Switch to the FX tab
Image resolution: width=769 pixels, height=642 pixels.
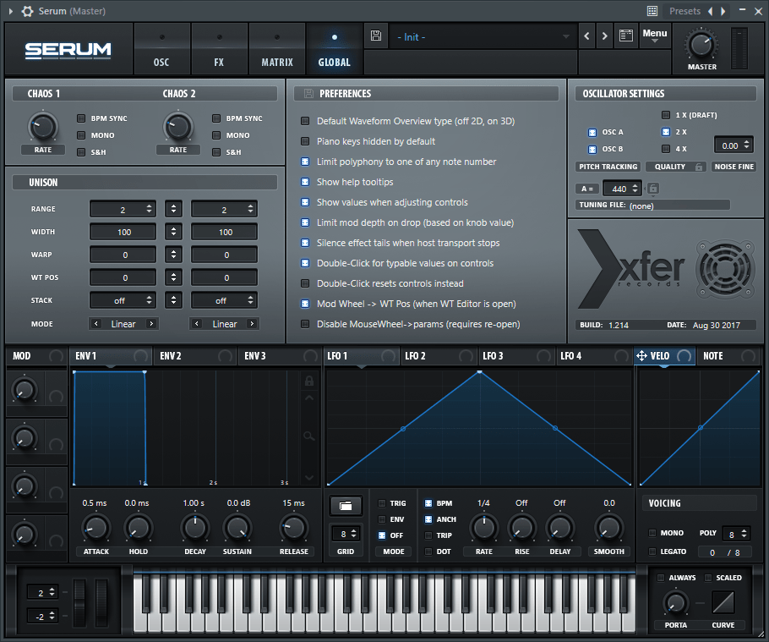(x=219, y=49)
